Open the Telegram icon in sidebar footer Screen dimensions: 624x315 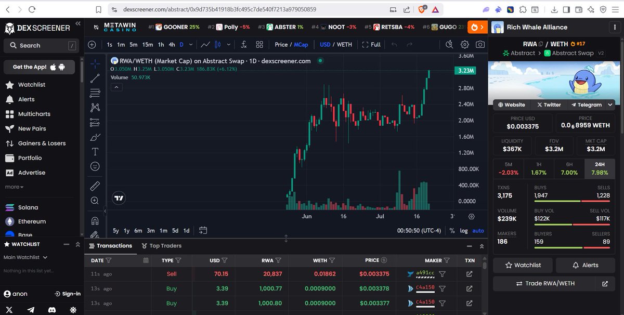click(x=31, y=309)
